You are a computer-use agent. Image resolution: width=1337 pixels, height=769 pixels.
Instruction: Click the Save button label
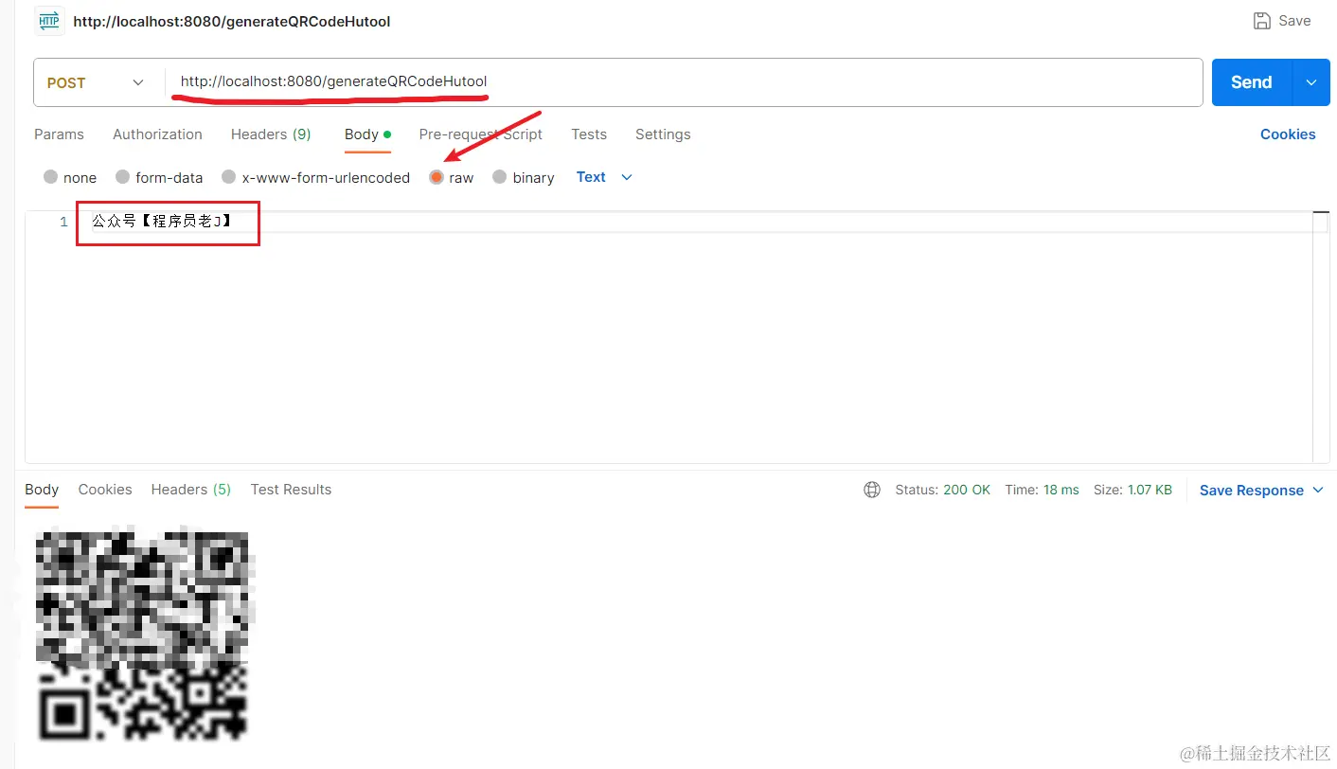(1294, 21)
